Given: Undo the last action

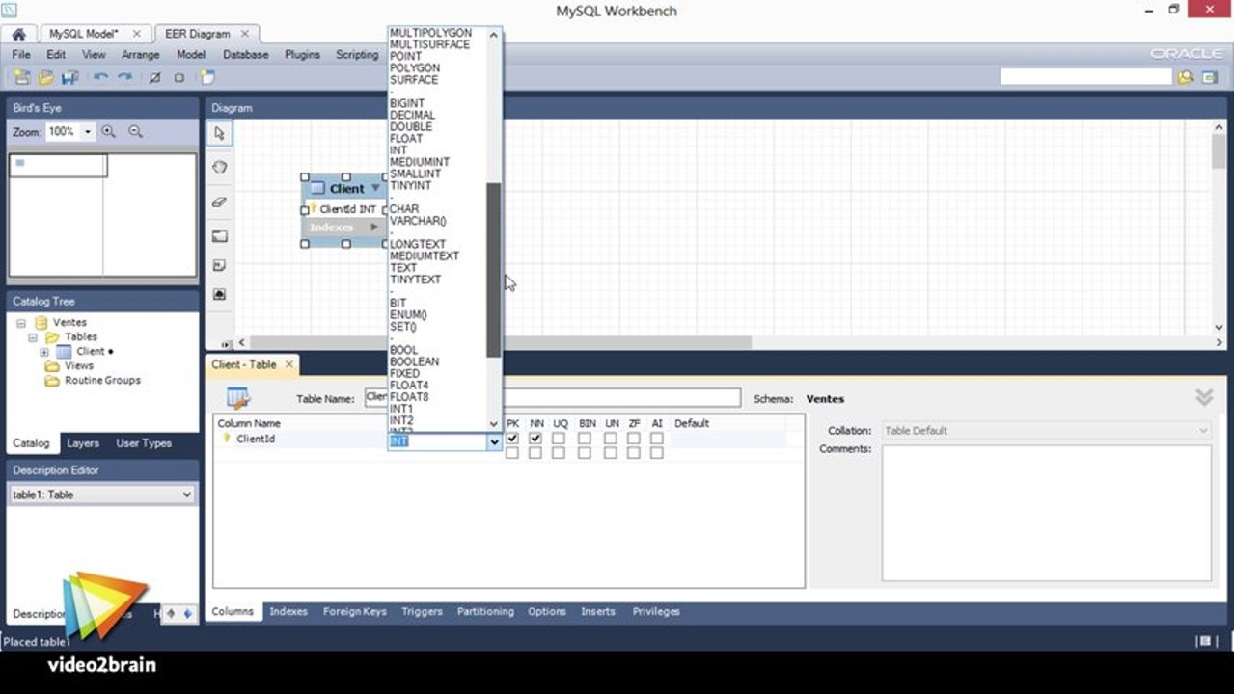Looking at the screenshot, I should pyautogui.click(x=100, y=77).
